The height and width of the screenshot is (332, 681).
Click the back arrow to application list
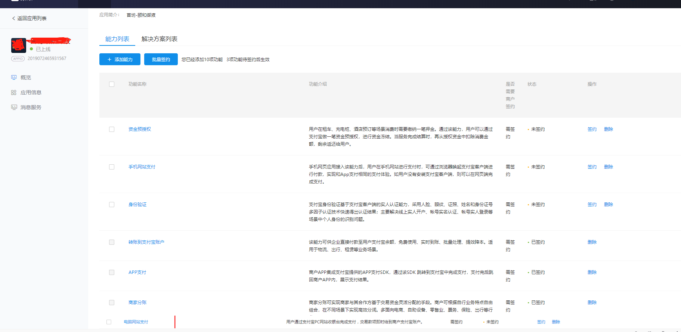(14, 18)
